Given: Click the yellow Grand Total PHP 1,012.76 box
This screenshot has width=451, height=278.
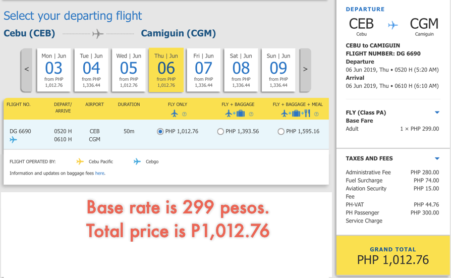Looking at the screenshot, I should [393, 256].
